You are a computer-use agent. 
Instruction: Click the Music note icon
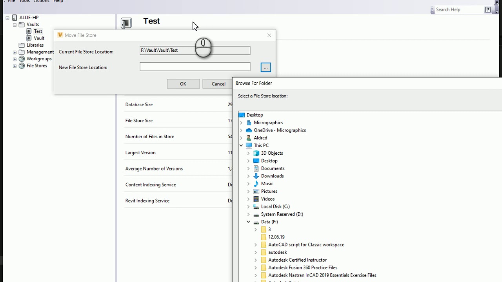click(256, 184)
